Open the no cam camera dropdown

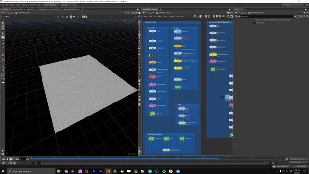pyautogui.click(x=133, y=21)
